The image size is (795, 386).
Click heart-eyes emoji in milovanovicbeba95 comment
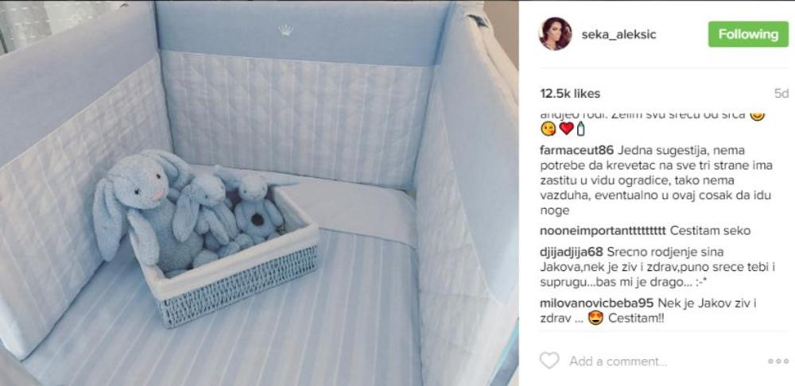tap(597, 319)
